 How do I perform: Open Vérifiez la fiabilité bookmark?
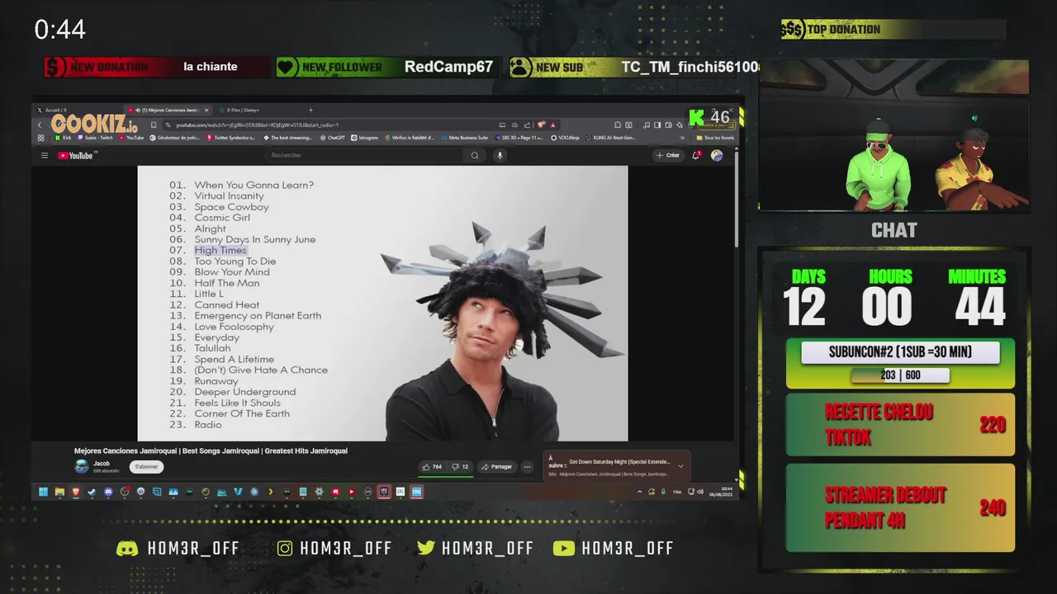(410, 138)
